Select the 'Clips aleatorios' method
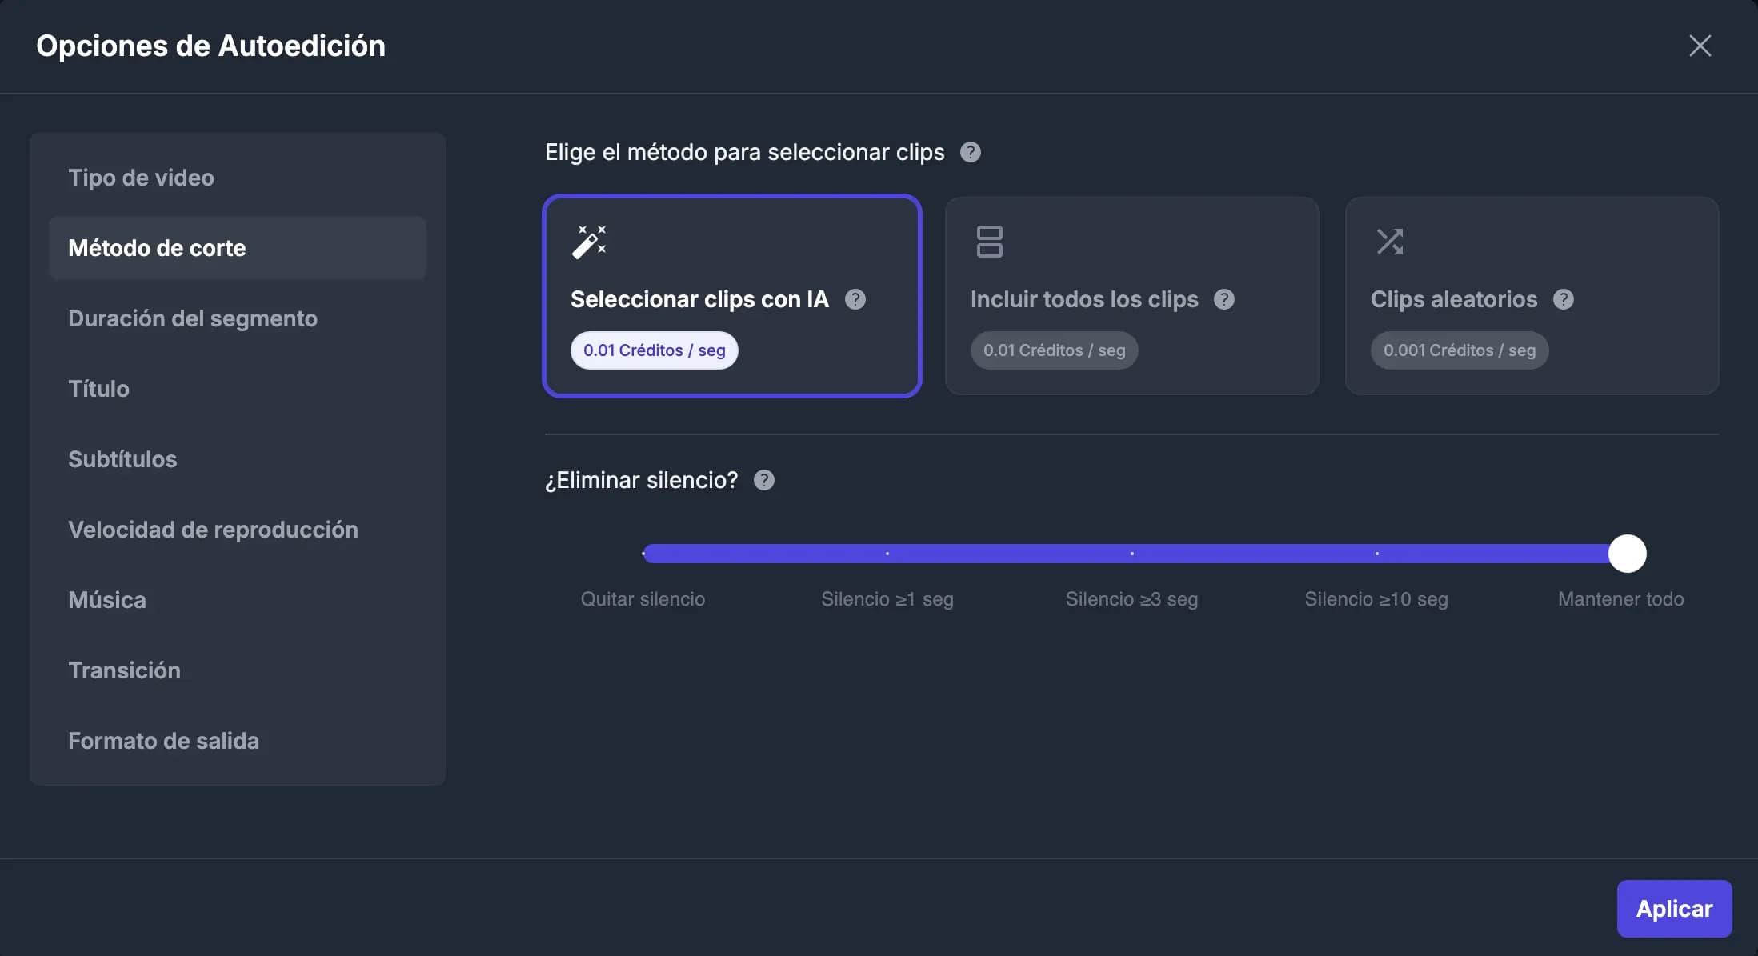Viewport: 1758px width, 956px height. 1532,296
